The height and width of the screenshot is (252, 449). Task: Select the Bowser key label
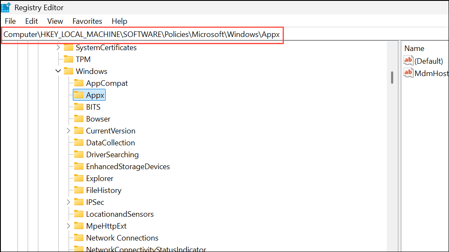[98, 119]
